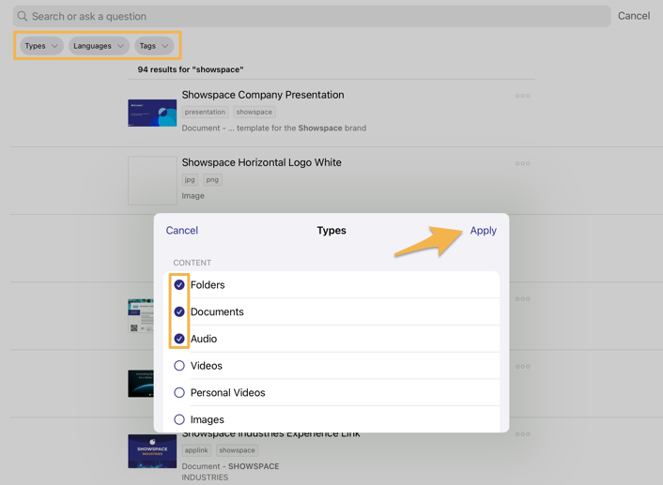Click the Documents label row
Viewport: 663px width, 485px height.
tap(331, 311)
